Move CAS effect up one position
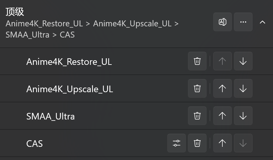This screenshot has width=273, height=160. [222, 143]
